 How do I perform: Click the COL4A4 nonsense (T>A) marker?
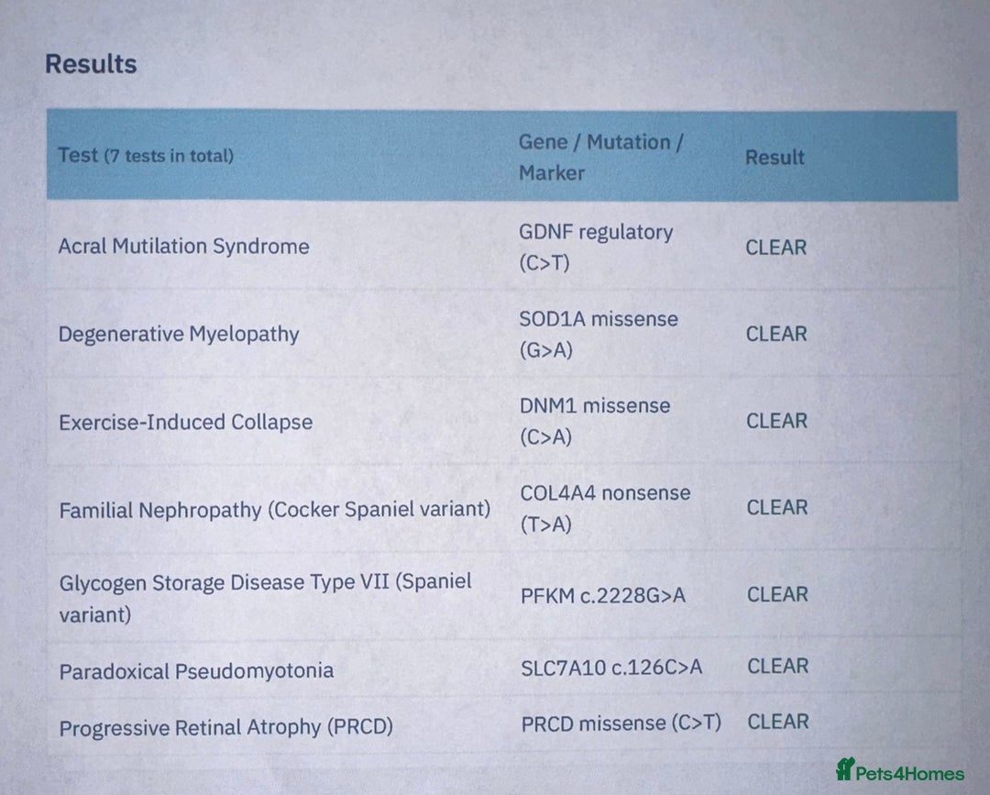point(605,508)
